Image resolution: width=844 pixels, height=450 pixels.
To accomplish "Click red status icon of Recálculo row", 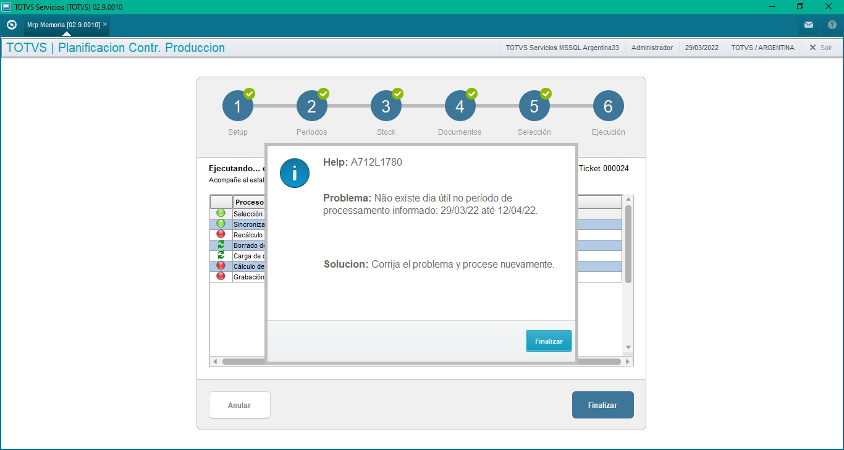I will [221, 234].
